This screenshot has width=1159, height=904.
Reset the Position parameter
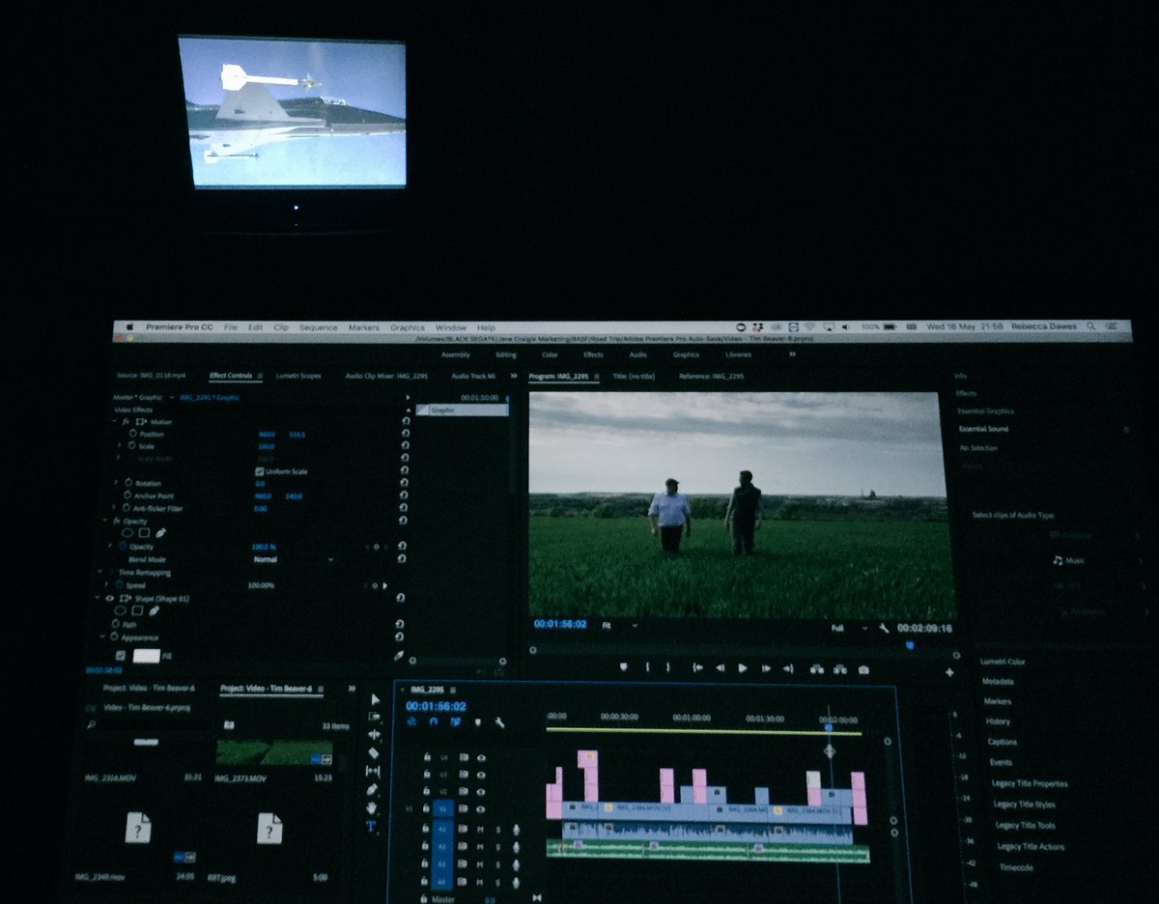(405, 434)
